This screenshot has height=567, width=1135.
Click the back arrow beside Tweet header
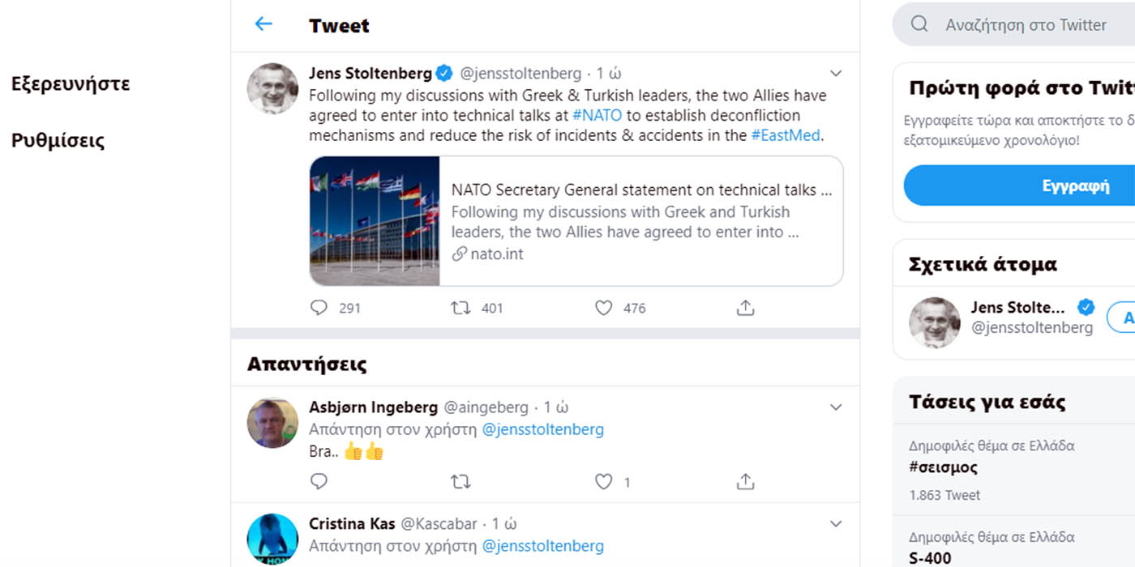pyautogui.click(x=263, y=24)
